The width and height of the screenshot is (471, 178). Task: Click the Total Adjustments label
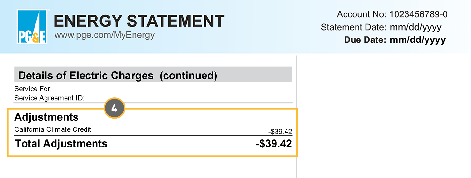(x=61, y=144)
